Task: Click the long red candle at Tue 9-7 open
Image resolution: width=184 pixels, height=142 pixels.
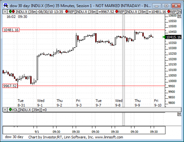Action: 96,38
